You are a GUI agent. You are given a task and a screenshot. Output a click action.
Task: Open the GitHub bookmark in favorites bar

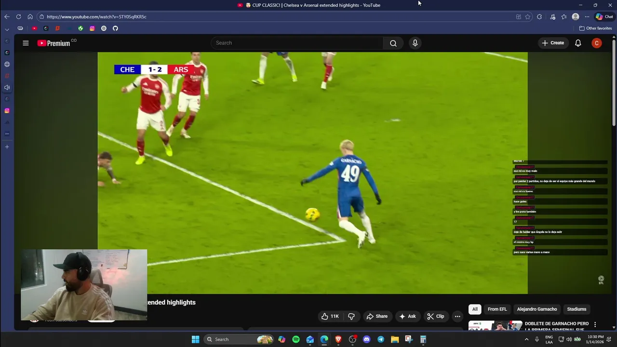click(x=115, y=28)
